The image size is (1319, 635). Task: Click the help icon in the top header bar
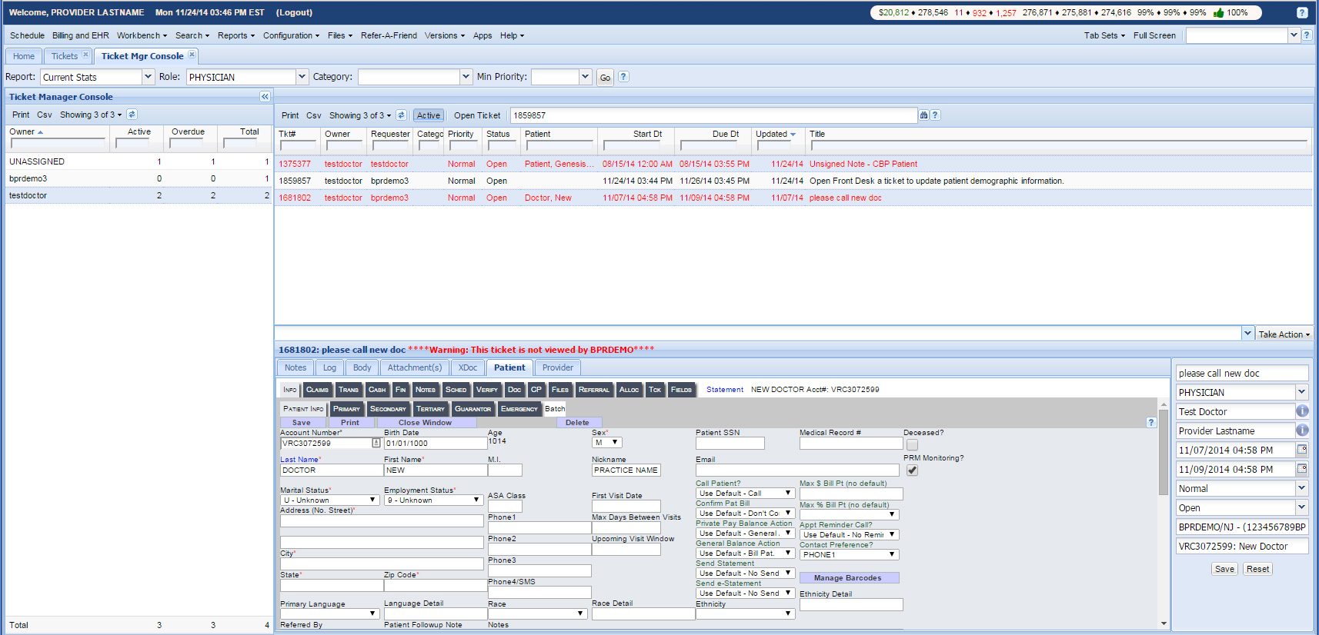(1302, 12)
